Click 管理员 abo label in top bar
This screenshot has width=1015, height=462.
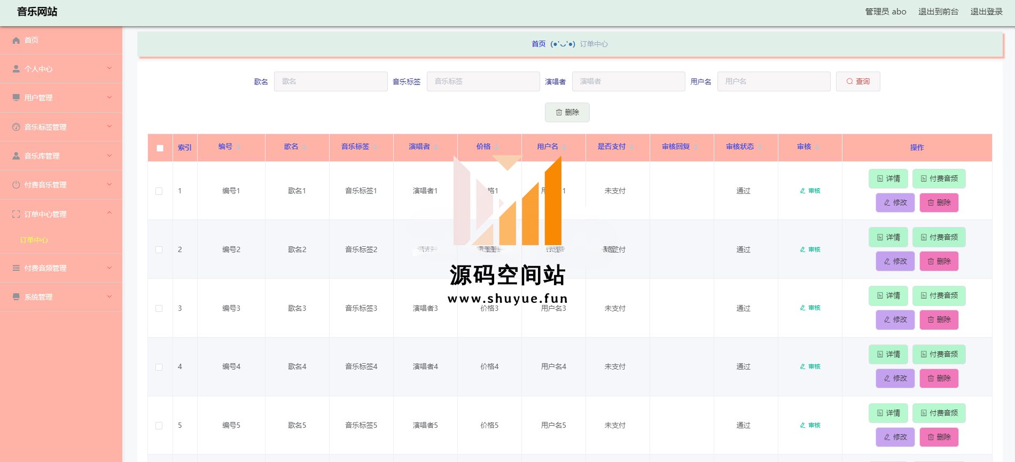click(886, 12)
